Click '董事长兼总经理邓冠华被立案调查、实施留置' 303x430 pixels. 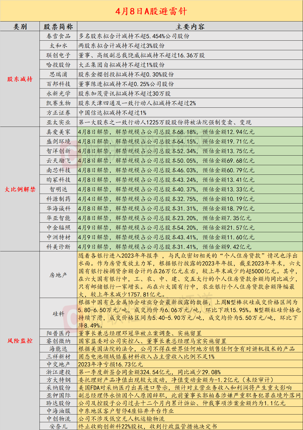140,333
